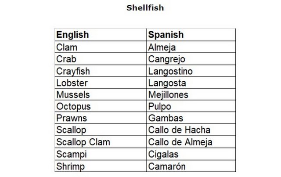
Task: Select the Crab cell
Action: [66, 59]
